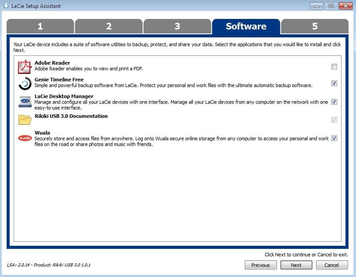Go to step 1 tab
Image resolution: width=356 pixels, height=277 pixels.
pyautogui.click(x=40, y=26)
